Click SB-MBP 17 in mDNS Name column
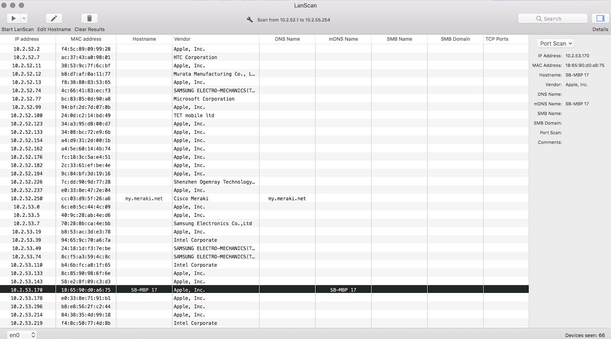 tap(343, 290)
